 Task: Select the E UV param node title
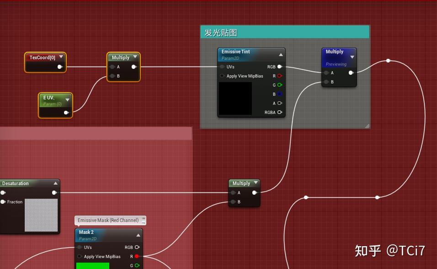coord(49,98)
